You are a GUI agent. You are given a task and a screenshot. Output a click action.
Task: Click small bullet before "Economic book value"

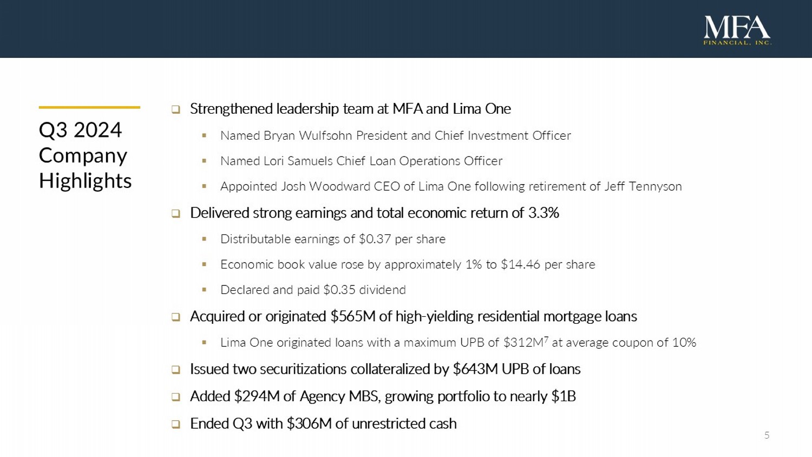[x=204, y=264]
